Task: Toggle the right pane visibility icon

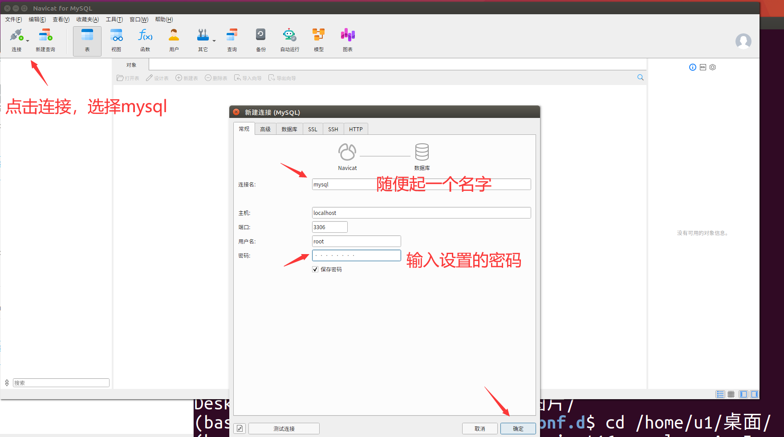Action: pyautogui.click(x=754, y=394)
